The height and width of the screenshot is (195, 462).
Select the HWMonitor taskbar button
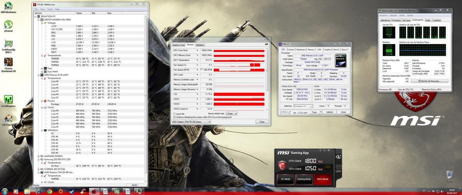coord(94,191)
